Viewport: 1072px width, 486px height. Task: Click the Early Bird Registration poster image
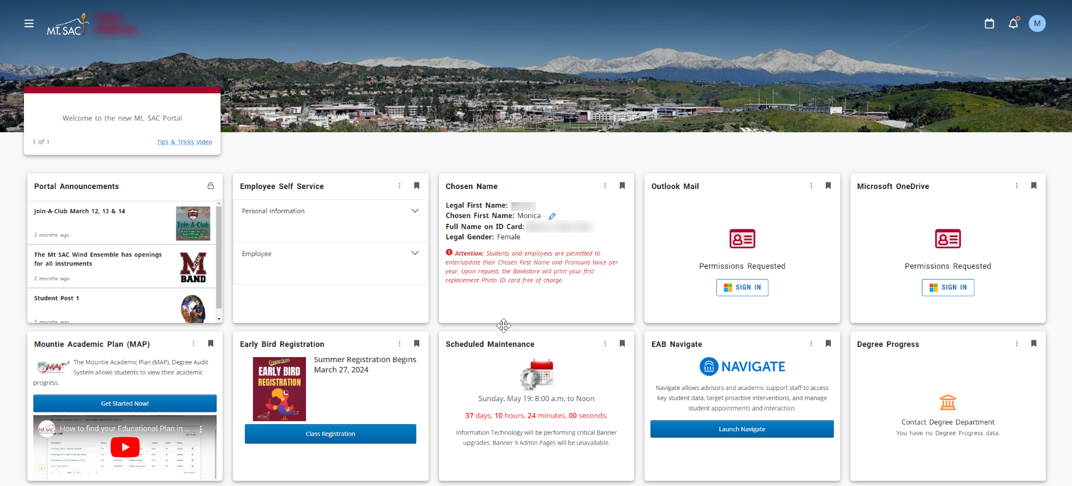coord(279,389)
